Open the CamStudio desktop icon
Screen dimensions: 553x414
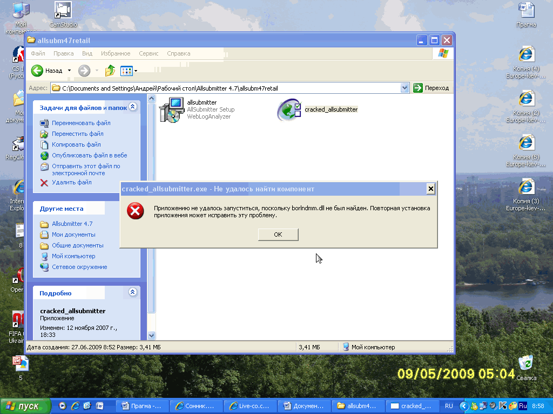click(x=63, y=11)
